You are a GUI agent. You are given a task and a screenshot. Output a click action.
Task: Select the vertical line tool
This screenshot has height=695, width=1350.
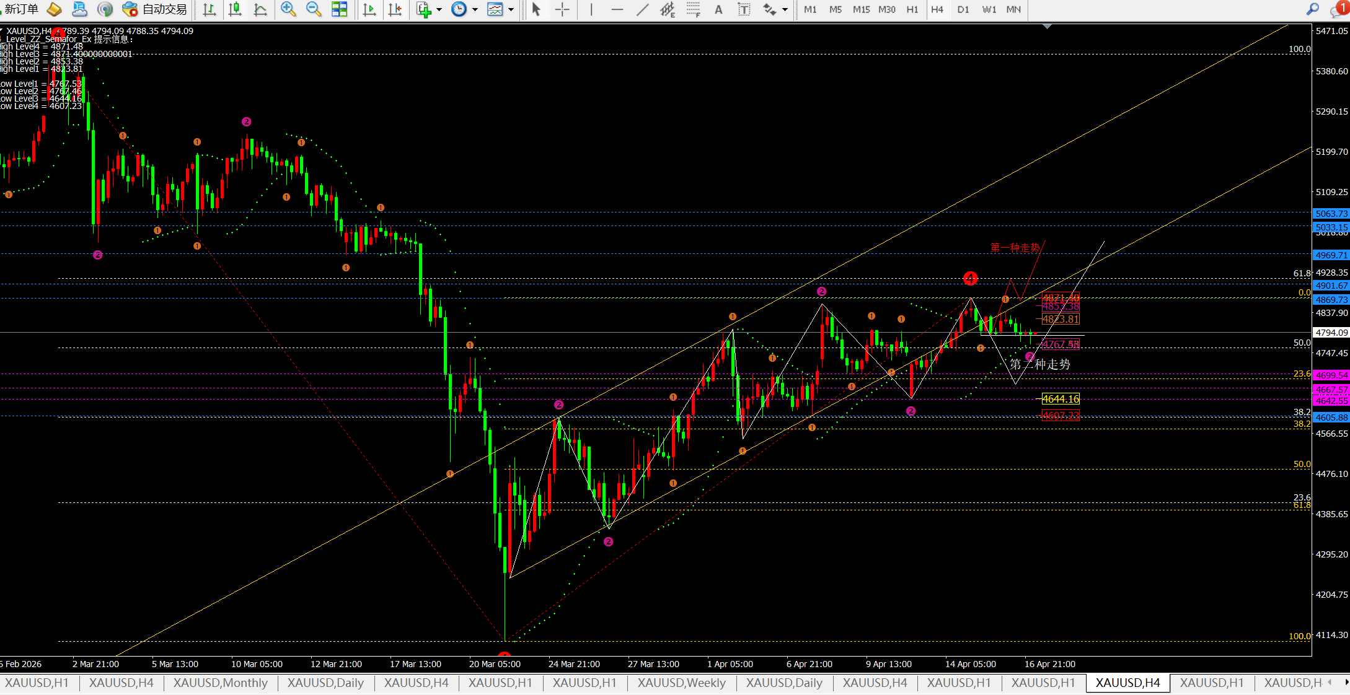[x=591, y=9]
